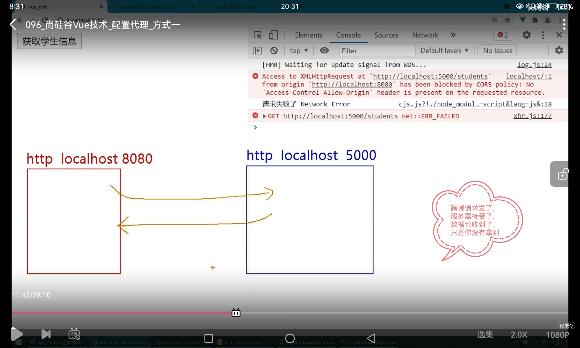Open console settings gear icon
Image resolution: width=580 pixels, height=348 pixels.
[x=559, y=50]
